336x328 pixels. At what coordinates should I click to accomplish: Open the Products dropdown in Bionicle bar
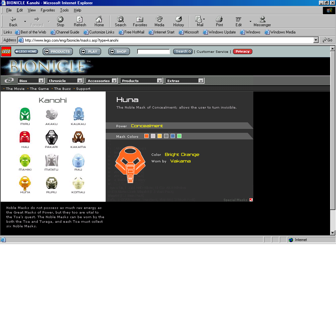point(141,81)
